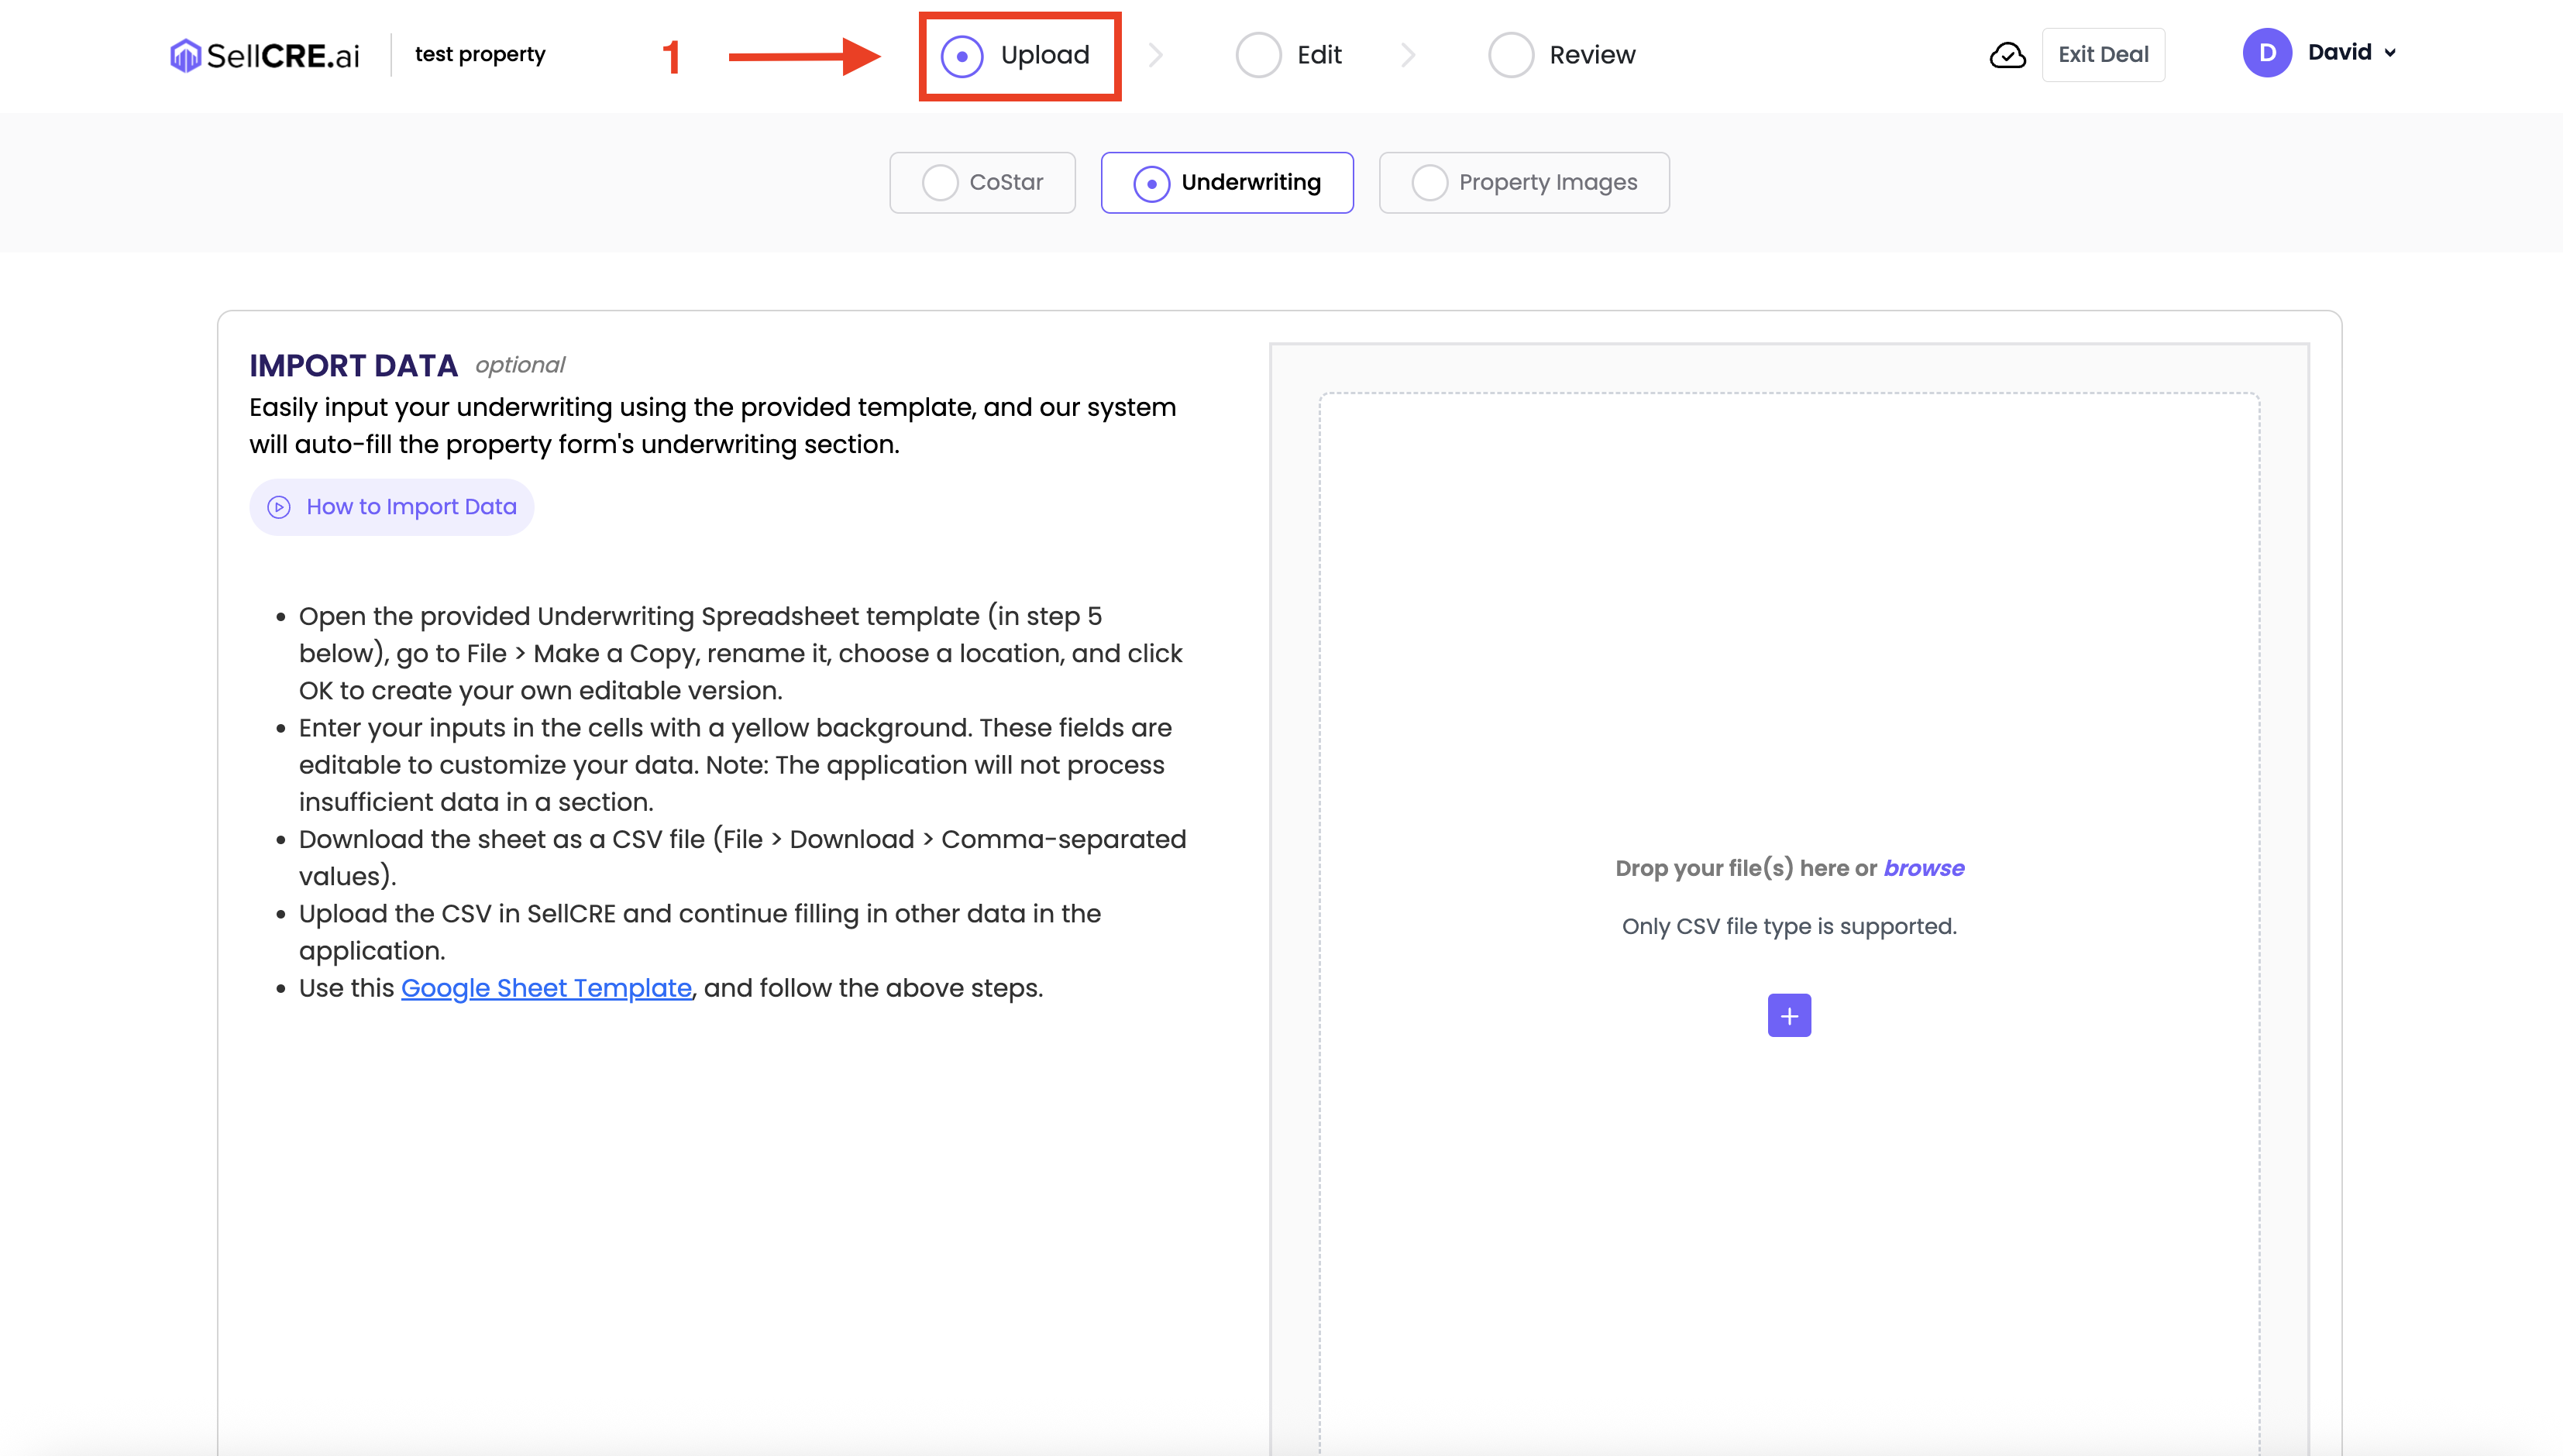Click the purple plus add-file icon

[1789, 1015]
